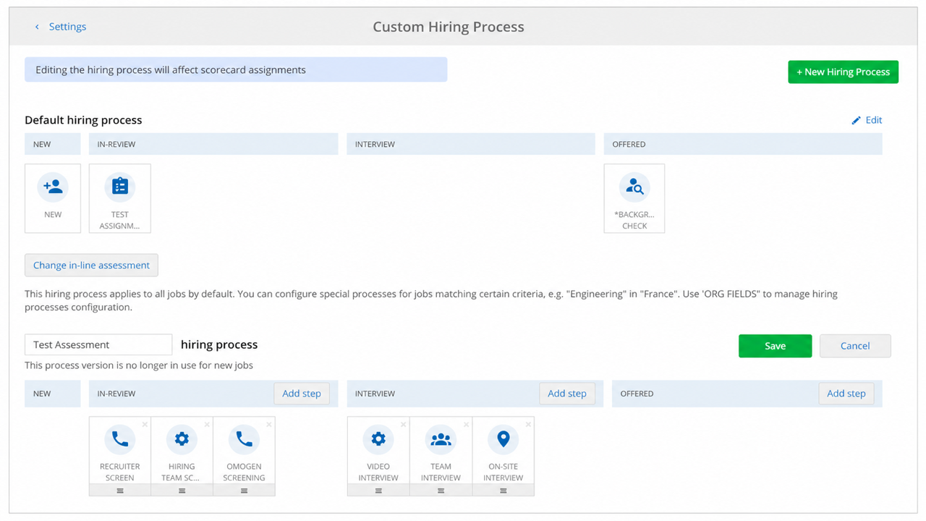Click Team Interview drag handle

[x=441, y=491]
